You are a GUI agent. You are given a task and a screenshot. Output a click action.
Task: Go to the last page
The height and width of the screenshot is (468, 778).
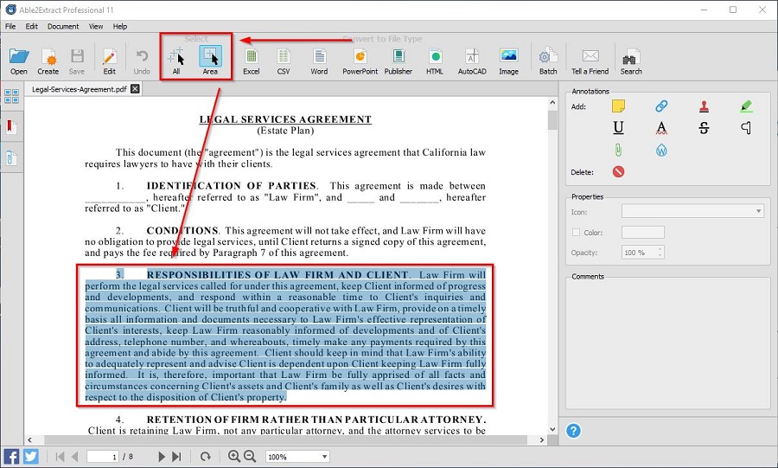(176, 457)
